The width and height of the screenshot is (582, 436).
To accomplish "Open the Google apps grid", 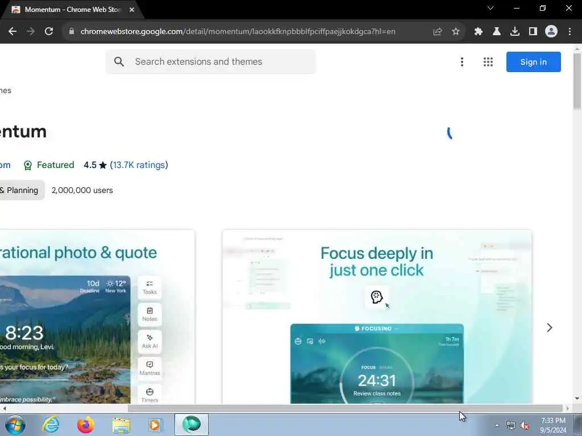I will [x=488, y=62].
